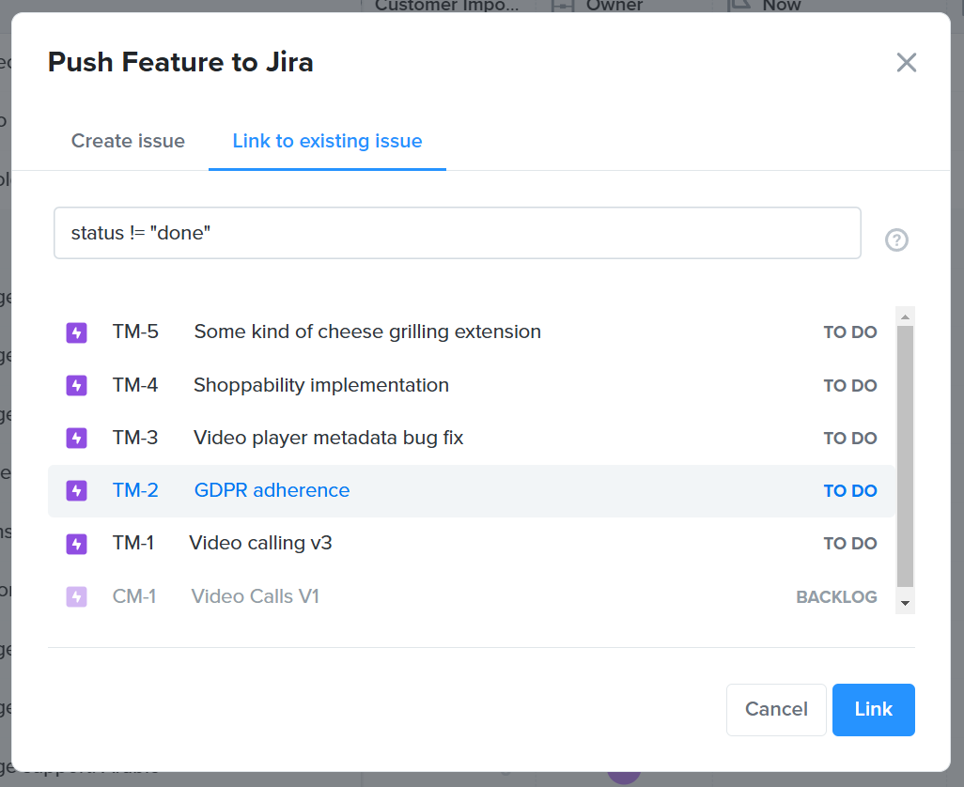Choose issue 'Video Calls V1'

point(472,596)
